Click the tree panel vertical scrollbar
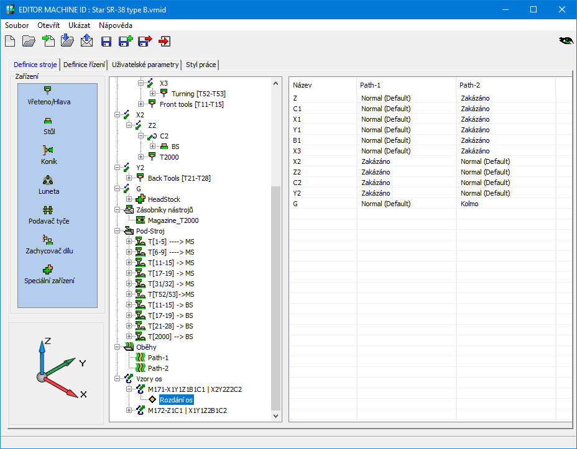 click(276, 298)
